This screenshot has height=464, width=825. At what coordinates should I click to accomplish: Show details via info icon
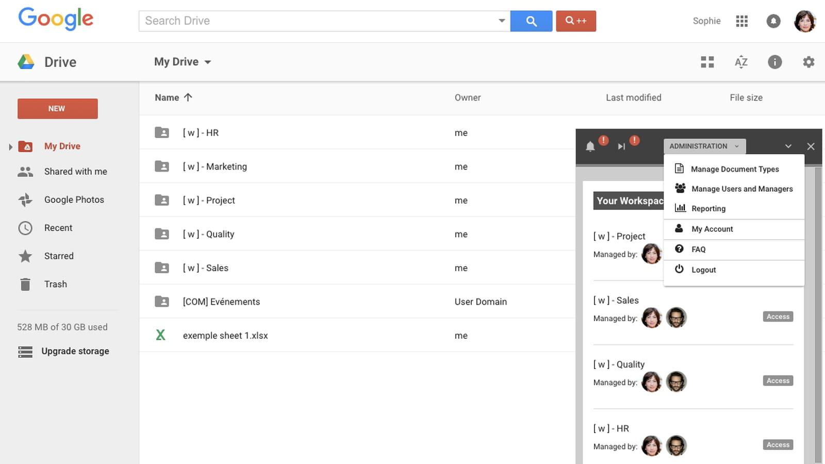click(774, 62)
